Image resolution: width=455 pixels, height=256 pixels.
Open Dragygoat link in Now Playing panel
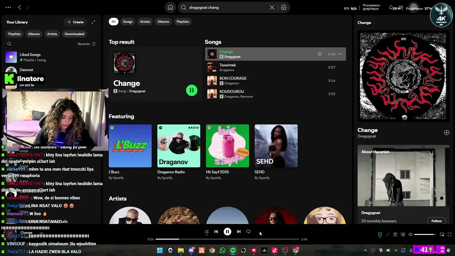(x=367, y=136)
